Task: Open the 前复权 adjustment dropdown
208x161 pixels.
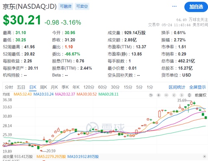Action: pyautogui.click(x=201, y=95)
